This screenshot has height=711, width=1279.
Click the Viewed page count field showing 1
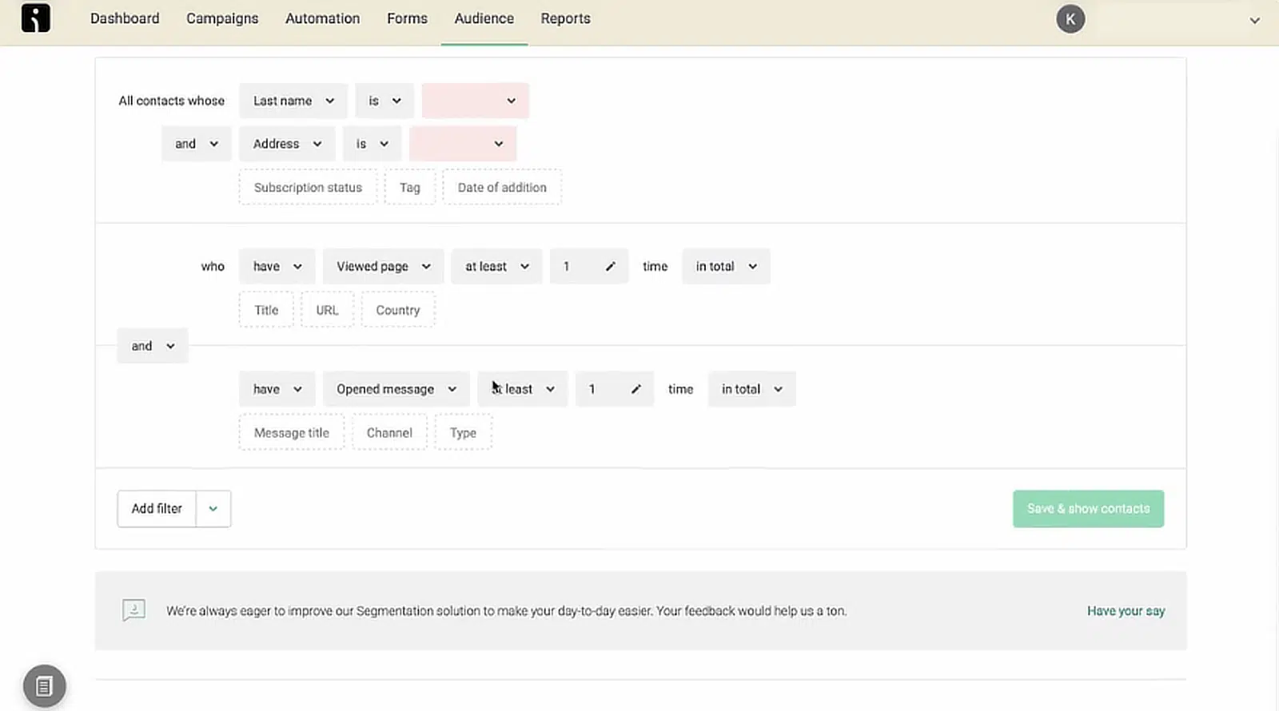pos(588,267)
